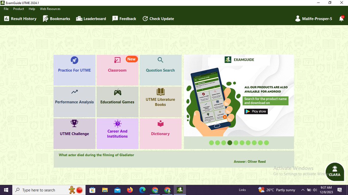Open the Product menu

click(19, 9)
